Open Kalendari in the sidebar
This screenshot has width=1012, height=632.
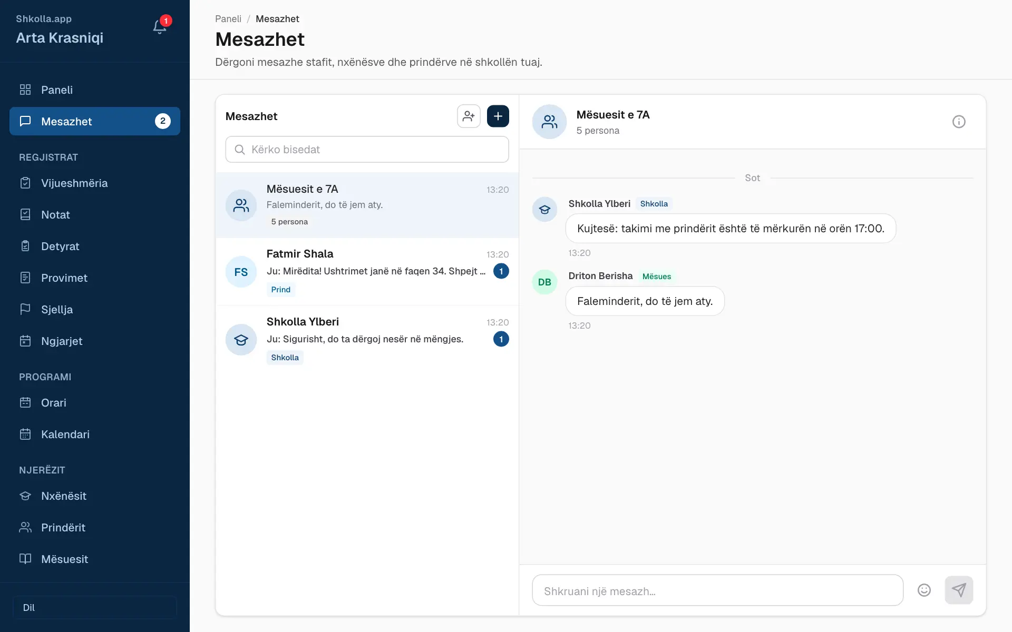95,434
